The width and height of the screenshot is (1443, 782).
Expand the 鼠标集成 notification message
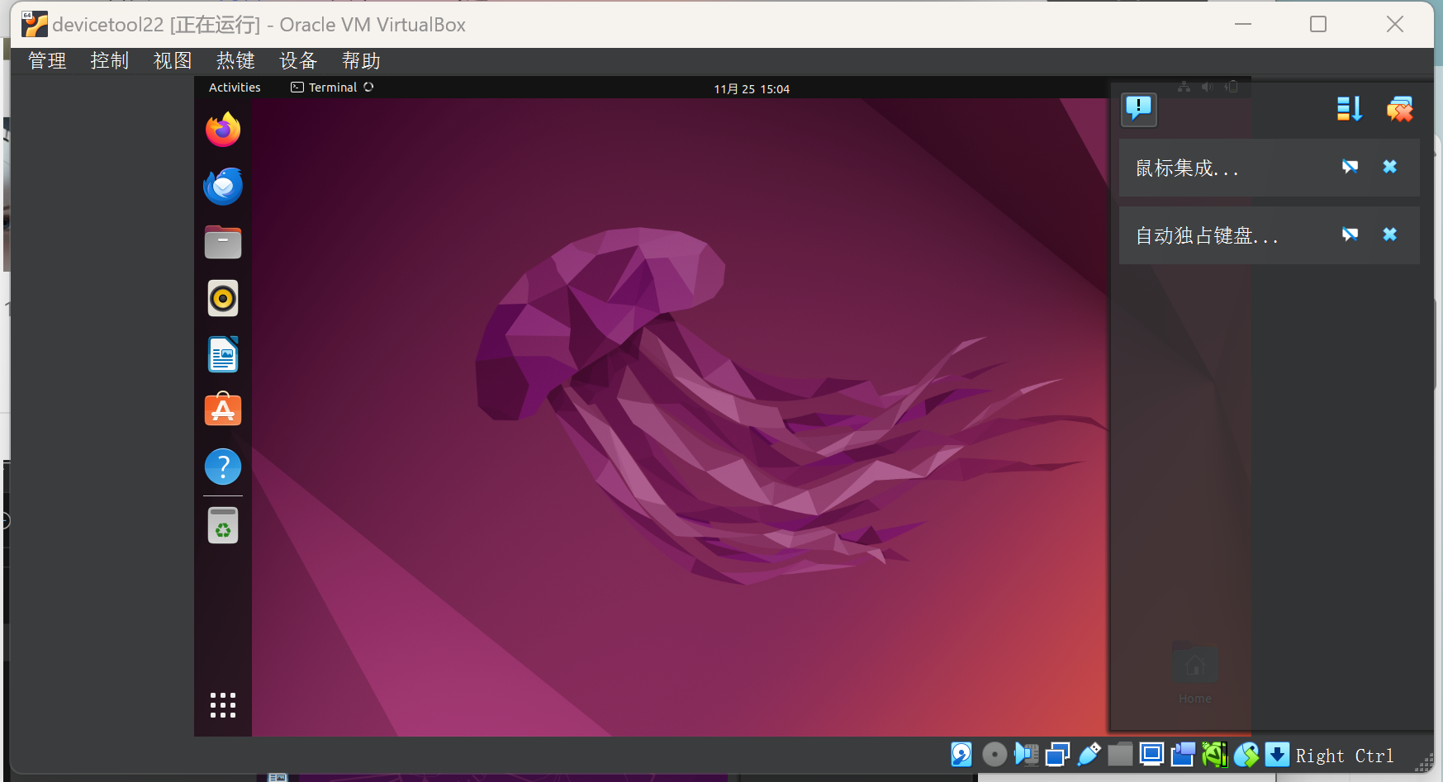[1188, 168]
